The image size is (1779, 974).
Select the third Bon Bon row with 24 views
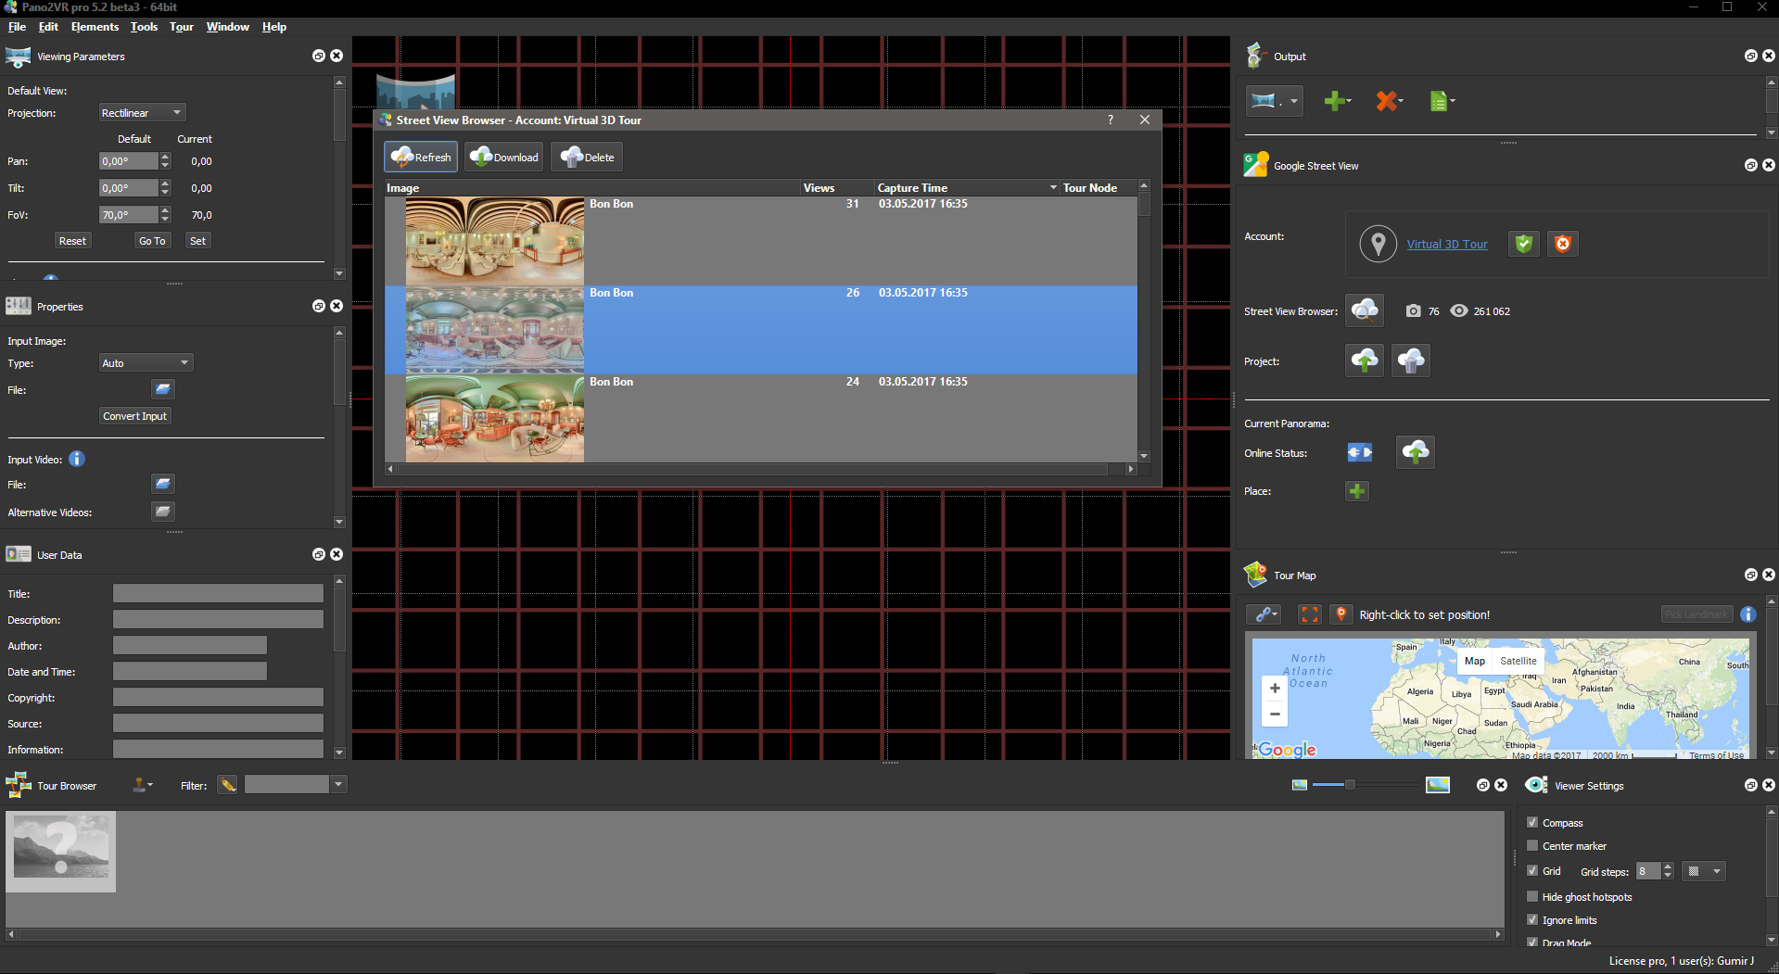761,418
